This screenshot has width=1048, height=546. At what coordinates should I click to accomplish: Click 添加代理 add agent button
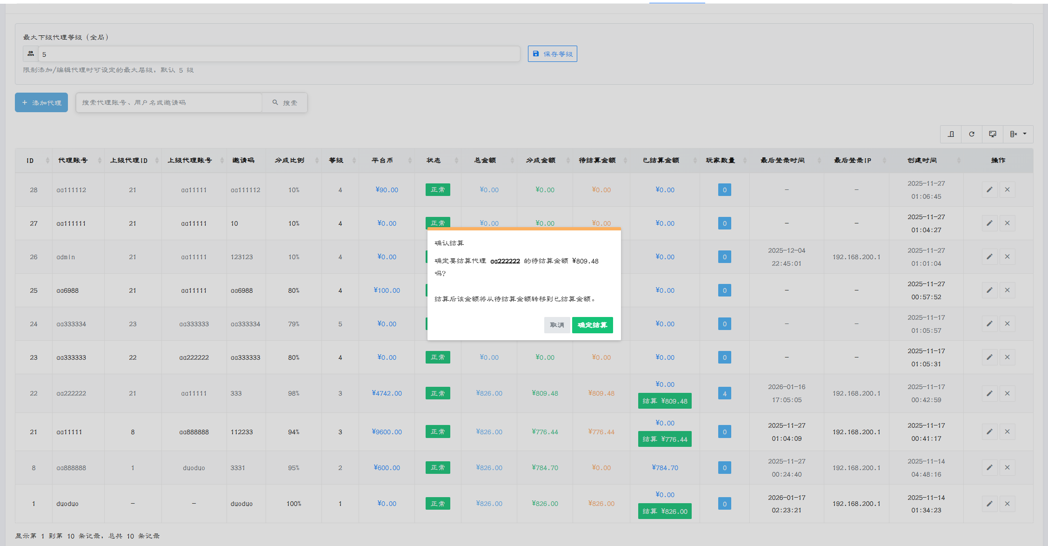pyautogui.click(x=41, y=102)
